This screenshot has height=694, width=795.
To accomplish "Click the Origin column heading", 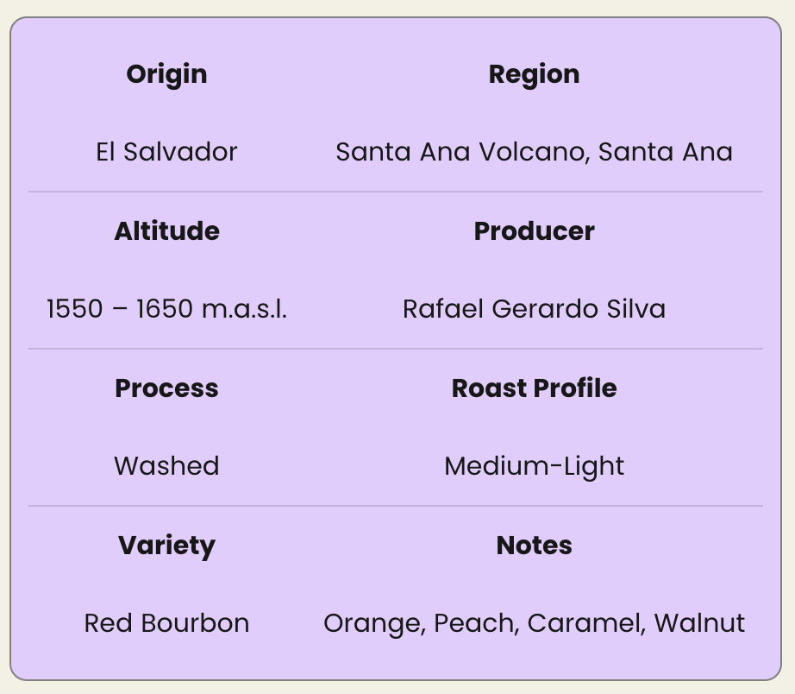I will point(166,74).
